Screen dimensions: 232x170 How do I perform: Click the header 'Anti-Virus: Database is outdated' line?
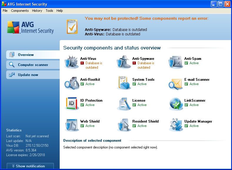112,34
